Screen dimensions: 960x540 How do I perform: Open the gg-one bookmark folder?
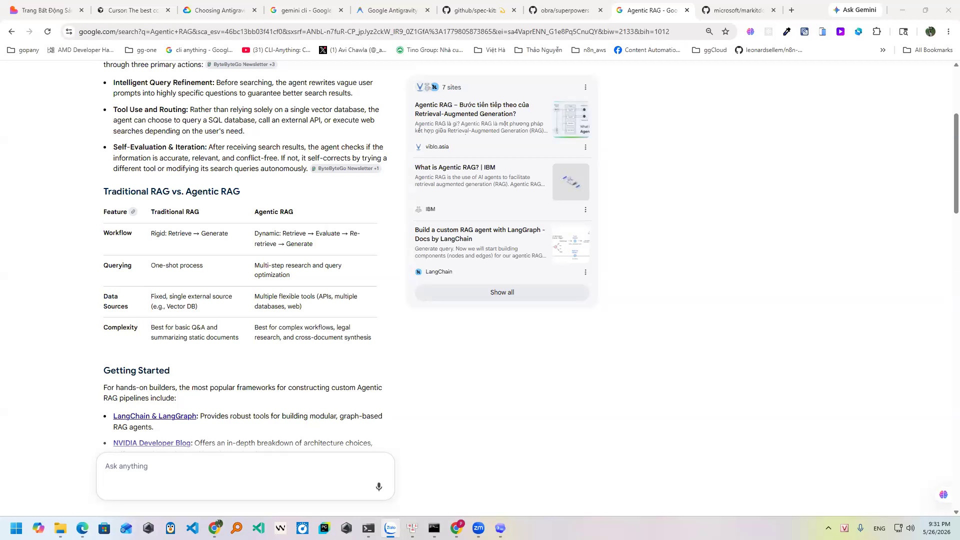pyautogui.click(x=141, y=50)
